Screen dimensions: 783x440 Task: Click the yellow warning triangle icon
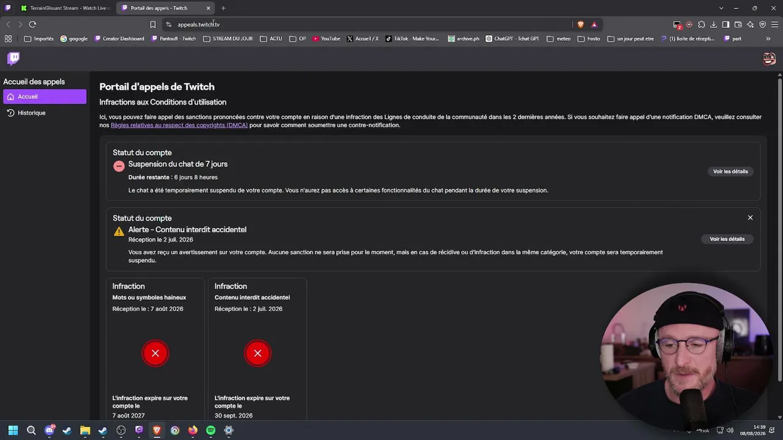(x=119, y=231)
